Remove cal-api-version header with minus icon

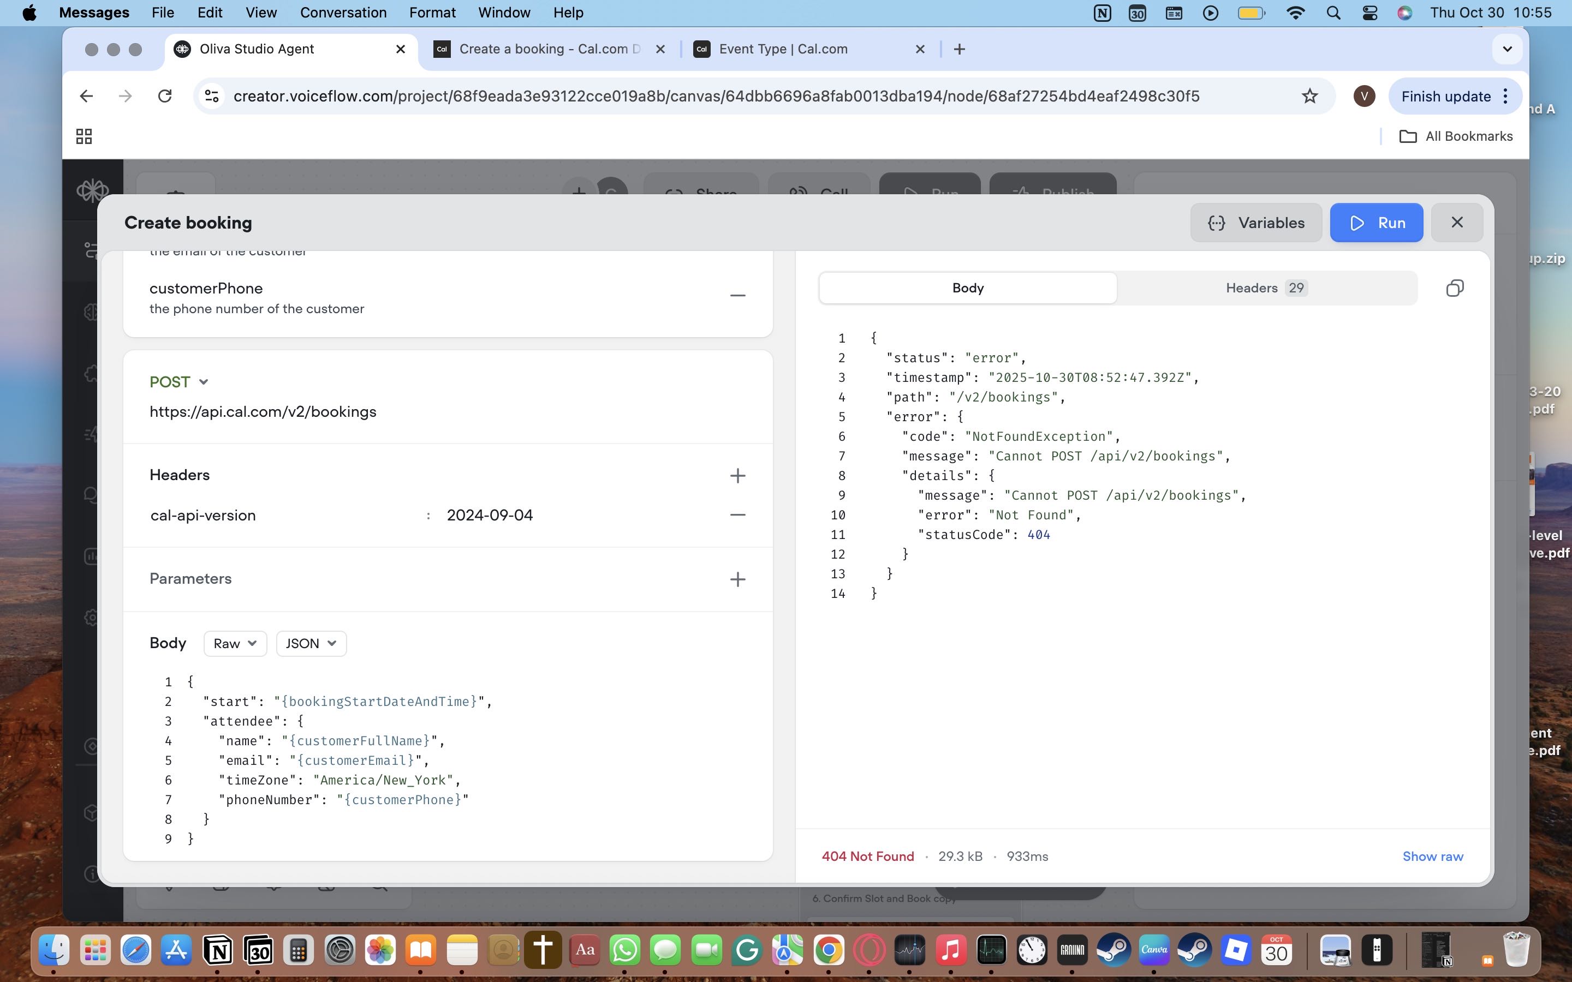point(737,515)
